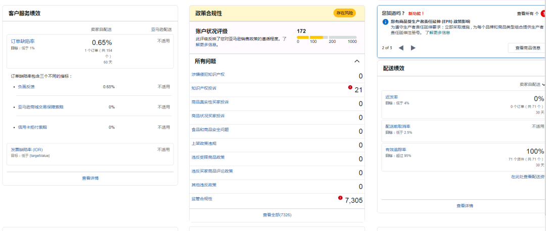The height and width of the screenshot is (231, 546).
Task: Click the 0.65% order defect rate value
Action: point(102,43)
